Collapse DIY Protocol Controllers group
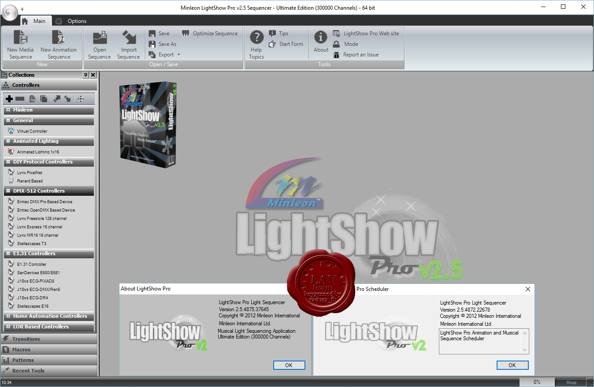594x387 pixels. click(x=8, y=162)
